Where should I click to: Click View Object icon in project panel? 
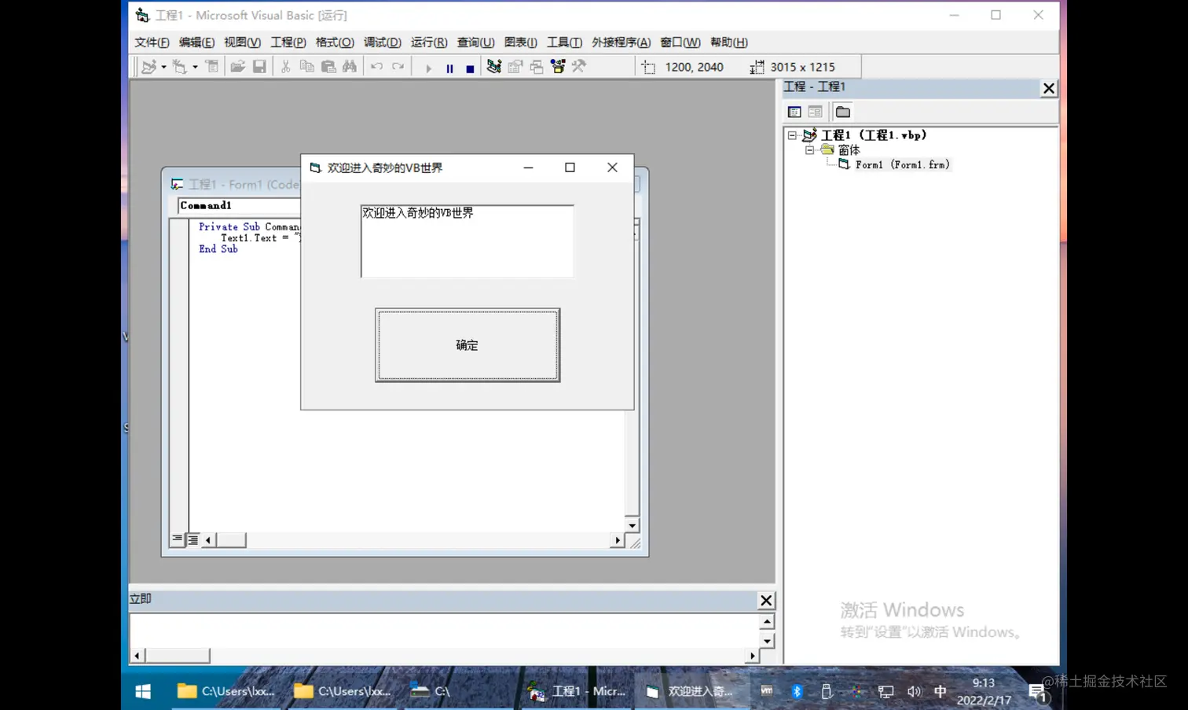point(815,112)
